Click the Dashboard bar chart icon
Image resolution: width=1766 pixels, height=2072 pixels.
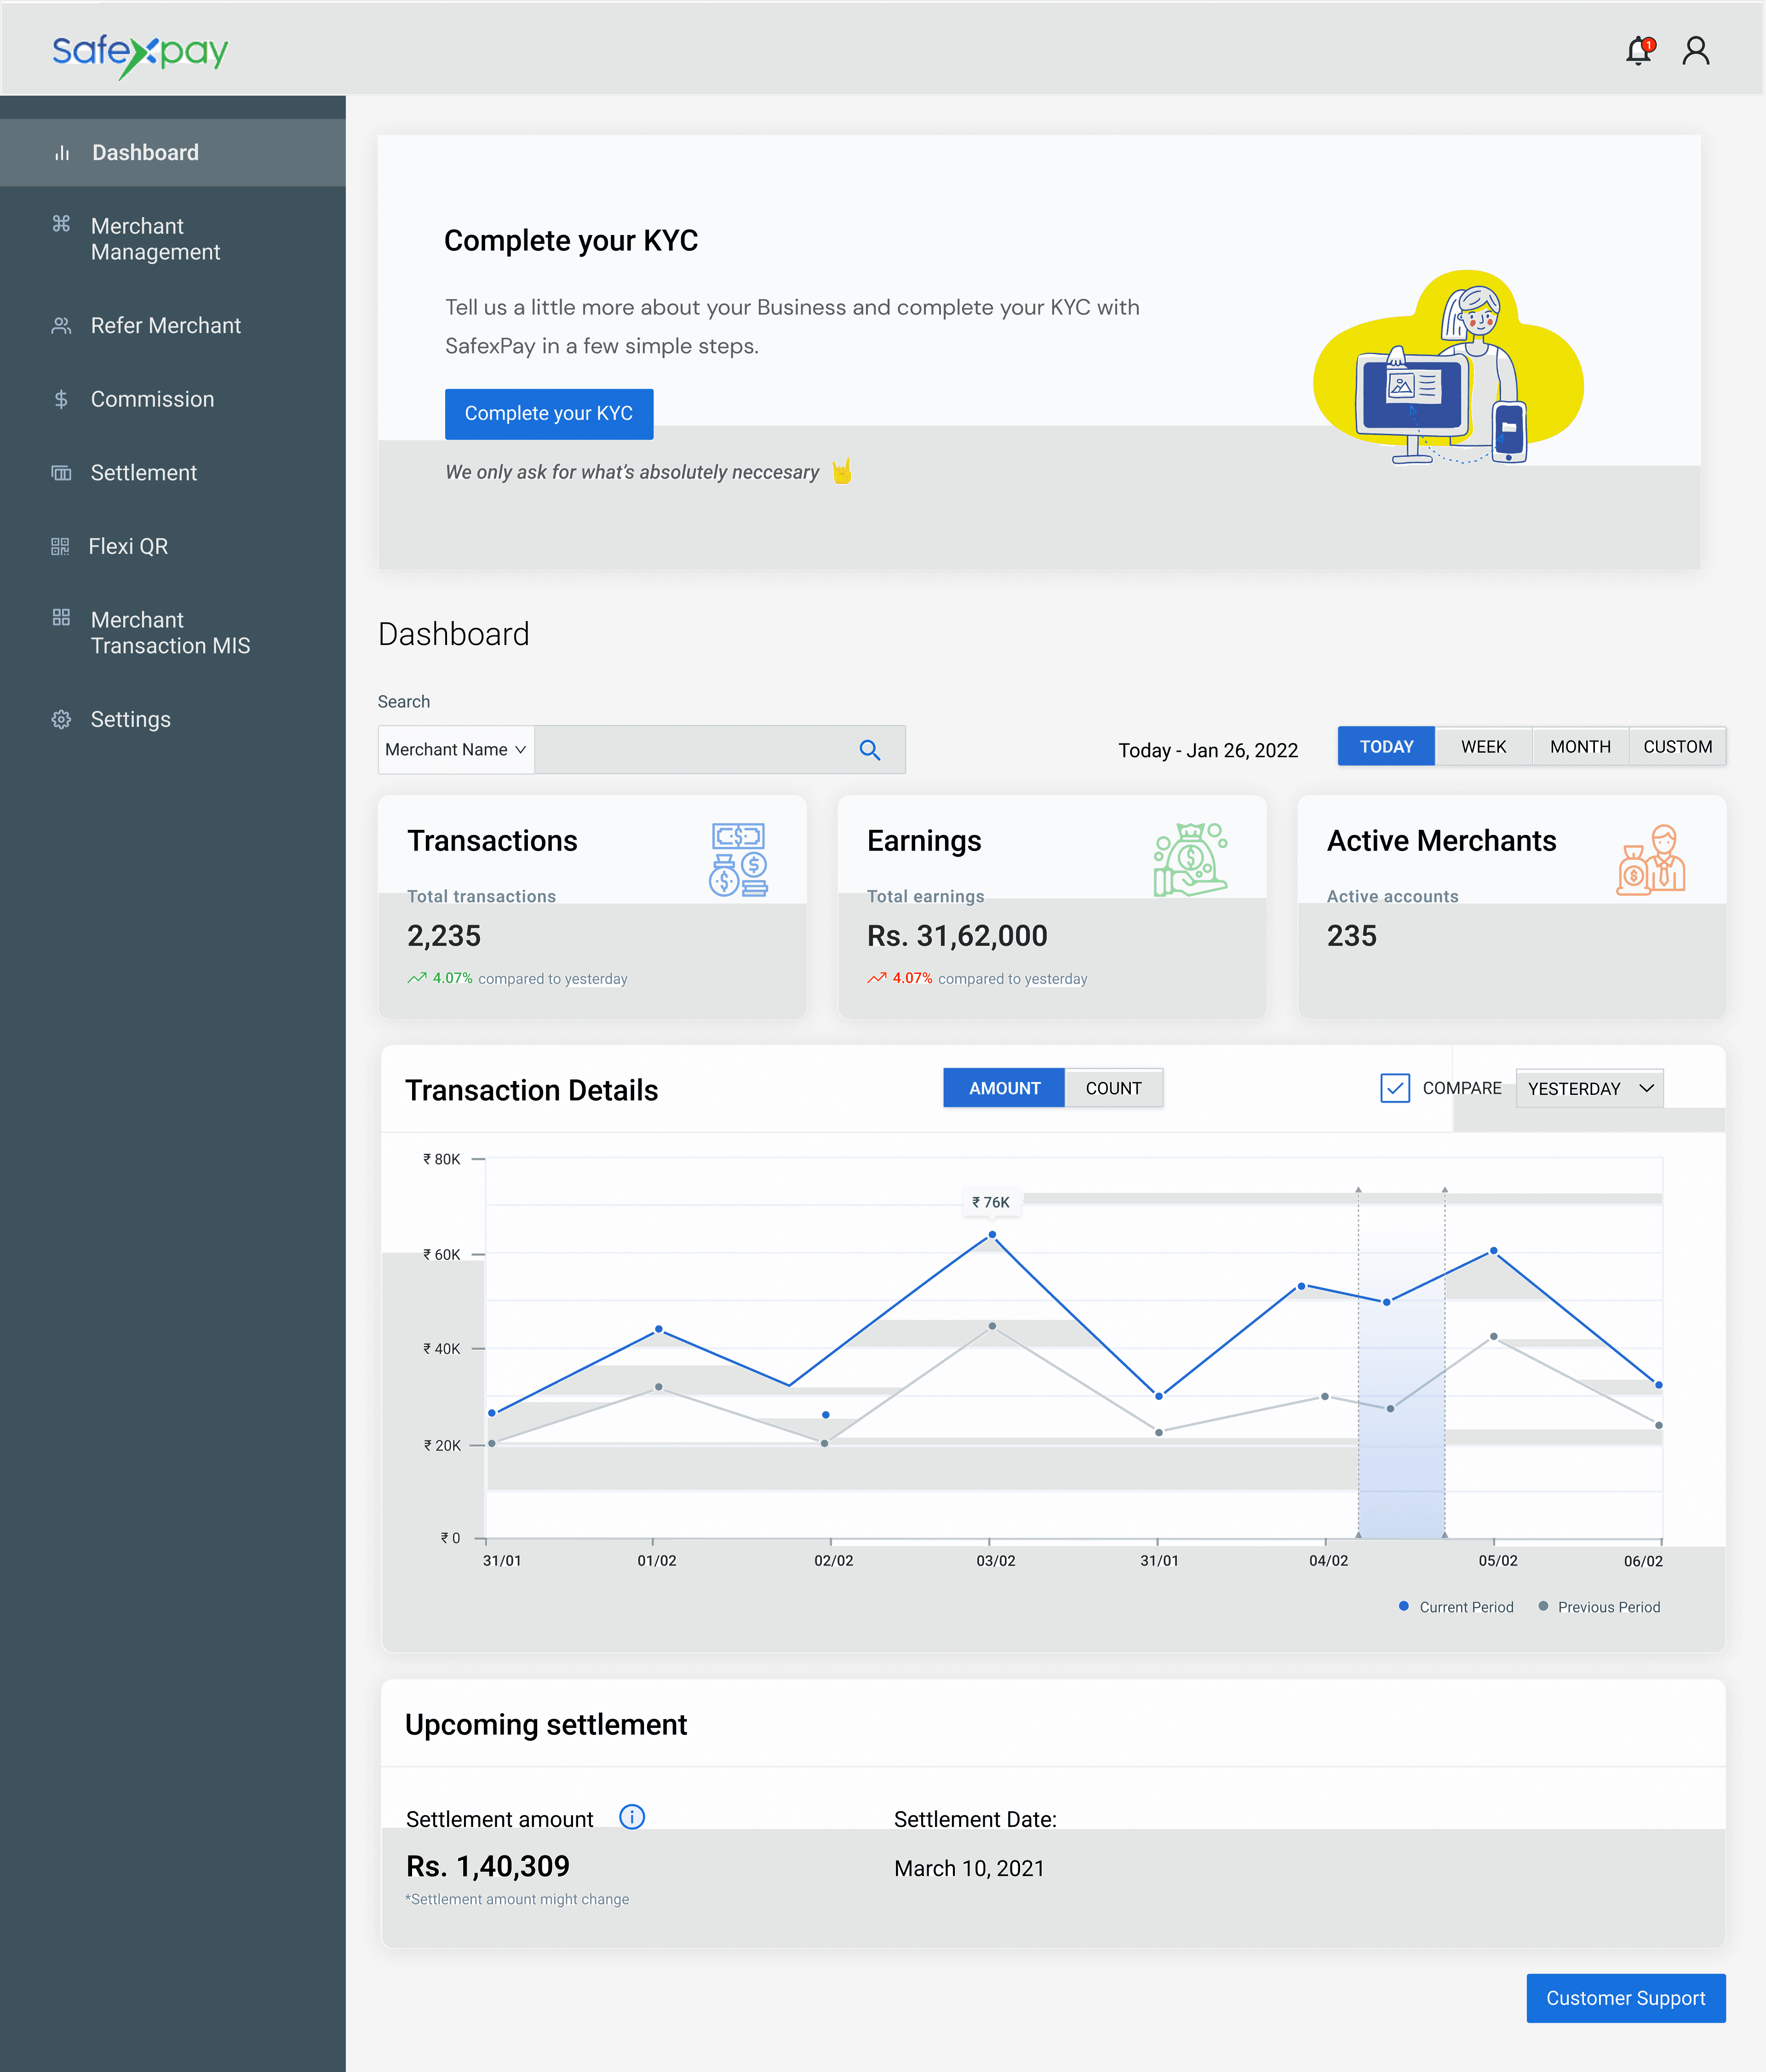[x=62, y=153]
